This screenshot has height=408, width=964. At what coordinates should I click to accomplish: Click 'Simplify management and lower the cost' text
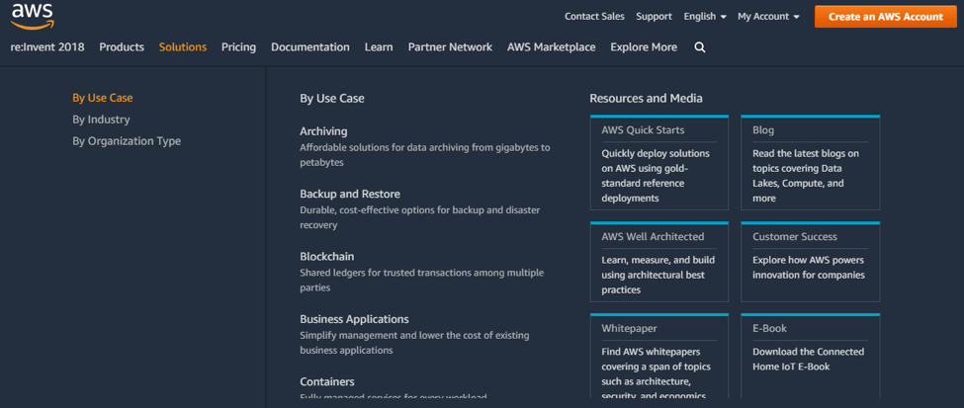[x=414, y=343]
